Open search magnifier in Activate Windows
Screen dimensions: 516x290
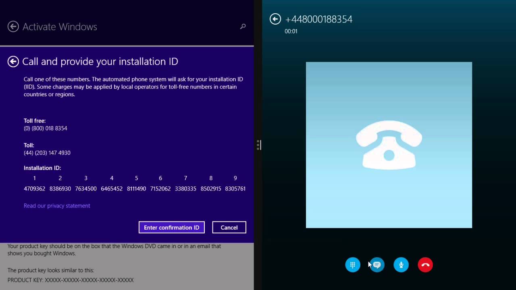[x=243, y=27]
